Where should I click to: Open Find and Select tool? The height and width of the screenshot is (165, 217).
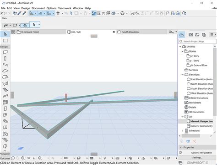click(x=15, y=13)
